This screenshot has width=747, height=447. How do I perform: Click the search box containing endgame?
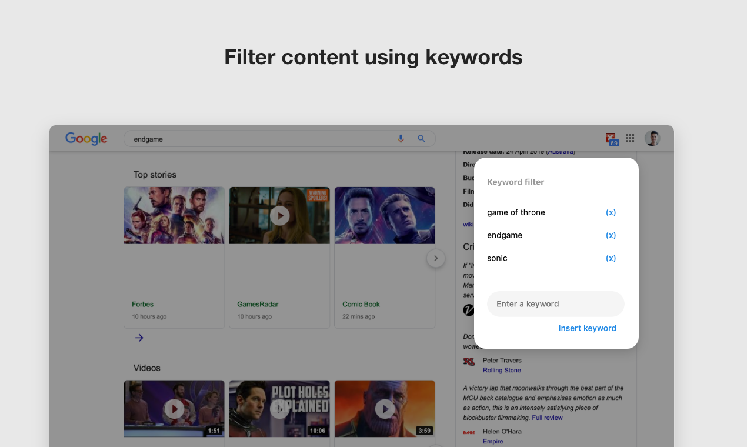(279, 139)
